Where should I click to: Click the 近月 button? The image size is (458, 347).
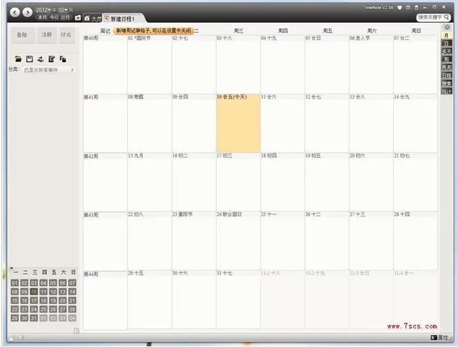click(65, 17)
